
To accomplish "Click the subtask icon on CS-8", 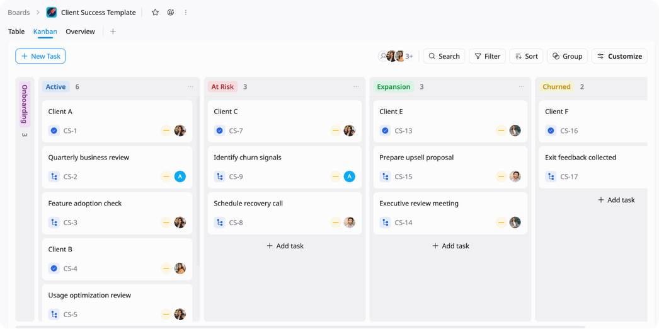I will (x=219, y=222).
